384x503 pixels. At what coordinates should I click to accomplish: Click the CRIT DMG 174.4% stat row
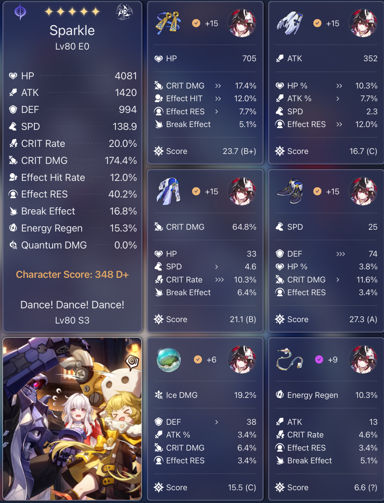click(72, 160)
